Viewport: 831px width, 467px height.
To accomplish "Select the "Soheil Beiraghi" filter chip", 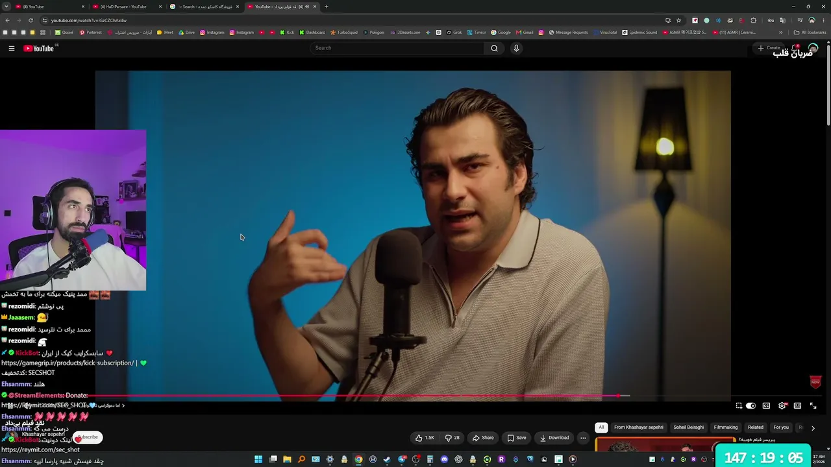I will coord(689,427).
